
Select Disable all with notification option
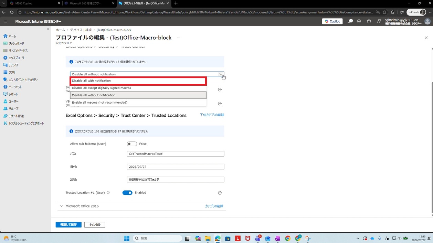coord(138,81)
